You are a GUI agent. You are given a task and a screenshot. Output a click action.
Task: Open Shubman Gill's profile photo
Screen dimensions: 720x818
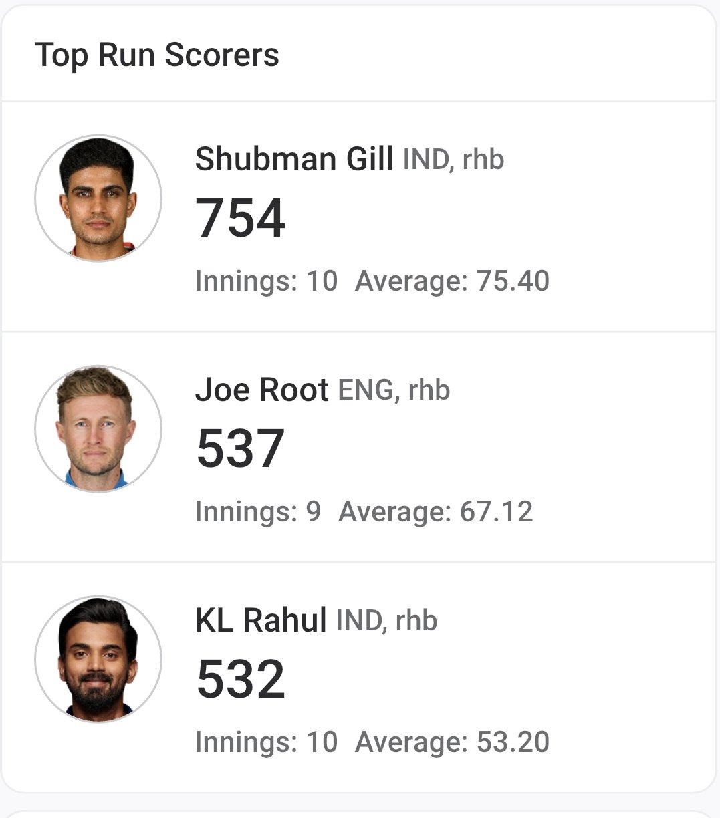[98, 198]
